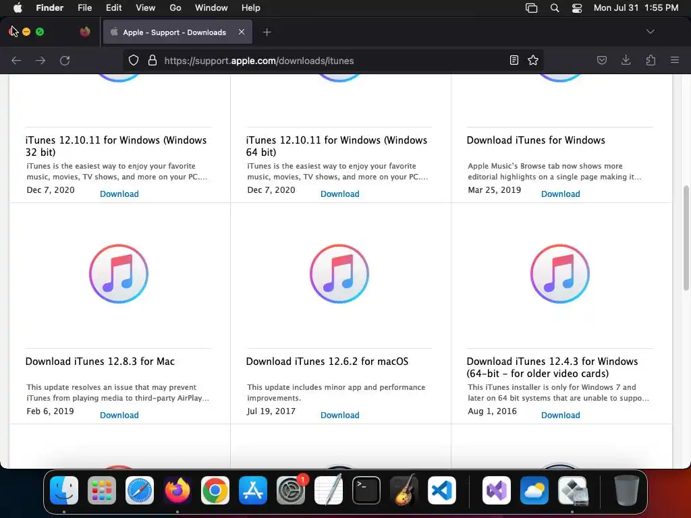Open the tracking protection shield icon
Screen dimensions: 691x518
pyautogui.click(x=134, y=60)
